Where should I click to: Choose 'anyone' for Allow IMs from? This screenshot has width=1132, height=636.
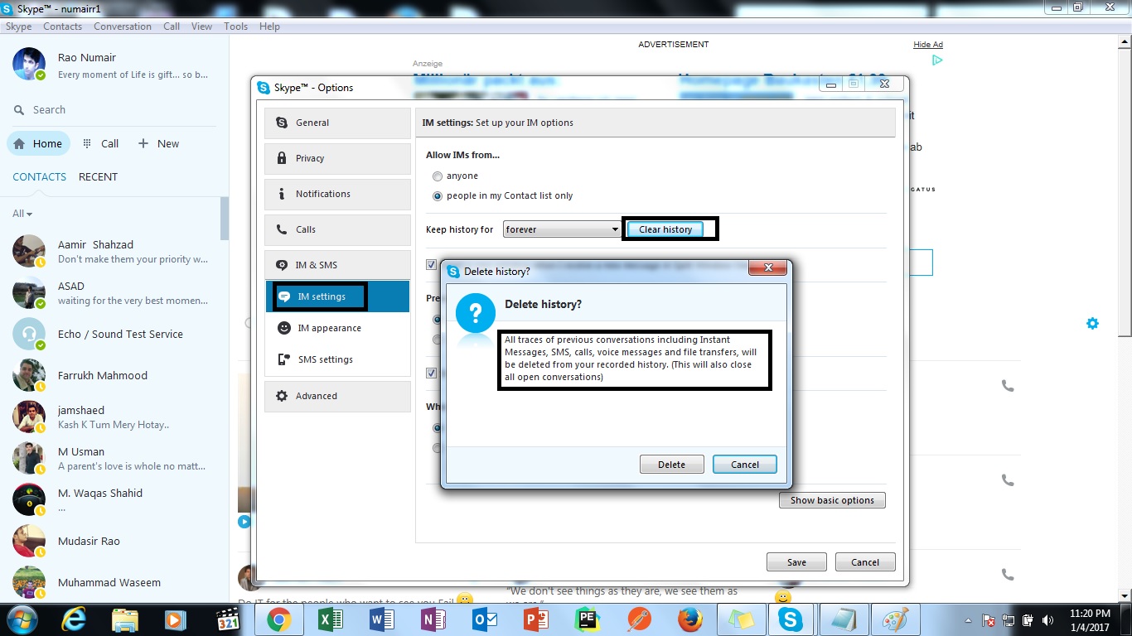(x=438, y=176)
